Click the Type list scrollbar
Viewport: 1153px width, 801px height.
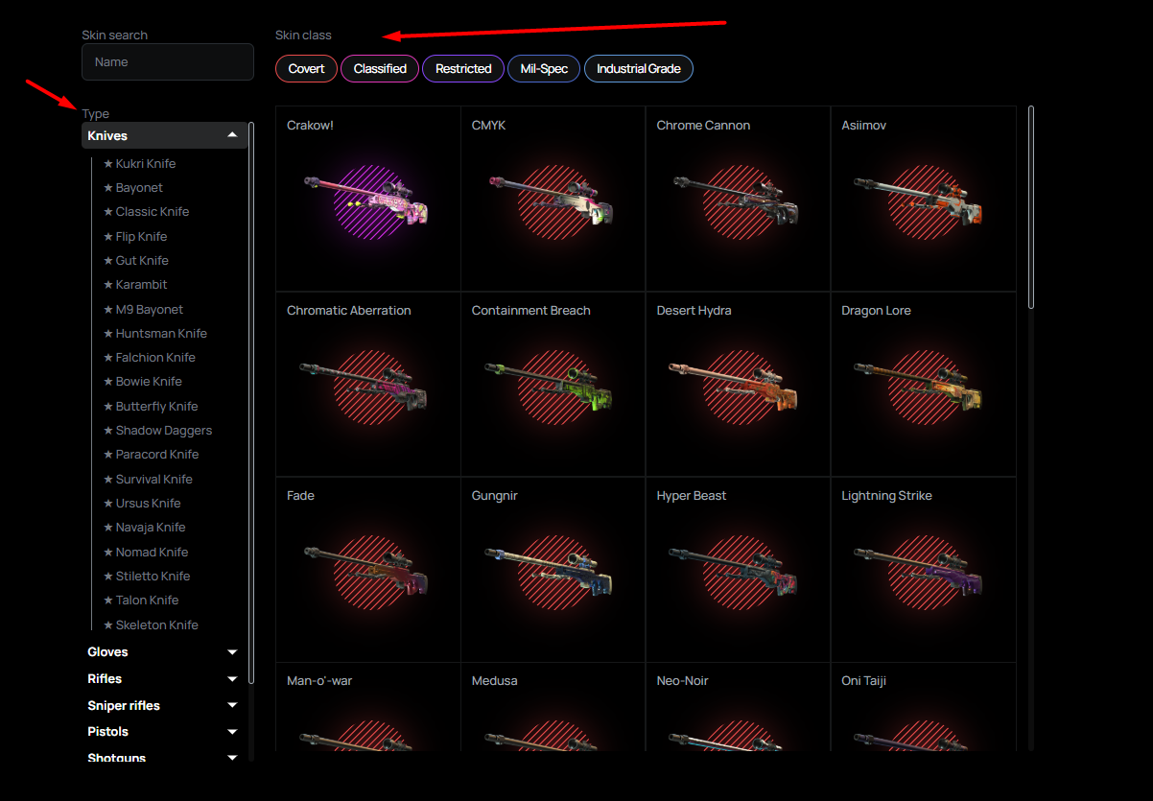[251, 403]
